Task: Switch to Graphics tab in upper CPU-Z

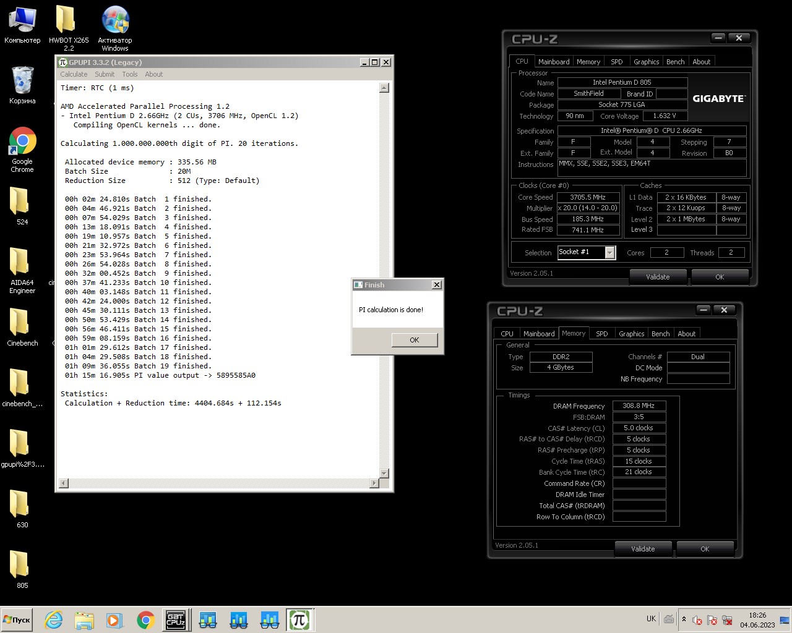Action: (x=646, y=62)
